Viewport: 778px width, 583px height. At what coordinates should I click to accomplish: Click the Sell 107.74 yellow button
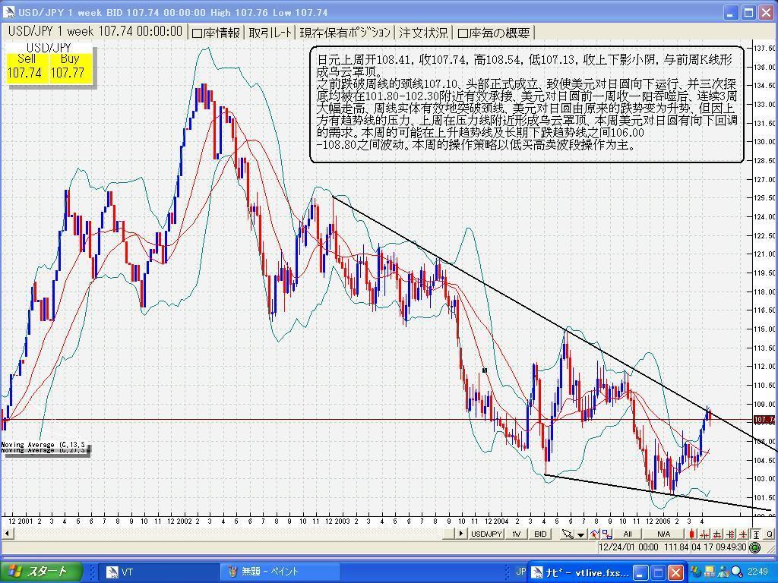(x=25, y=67)
